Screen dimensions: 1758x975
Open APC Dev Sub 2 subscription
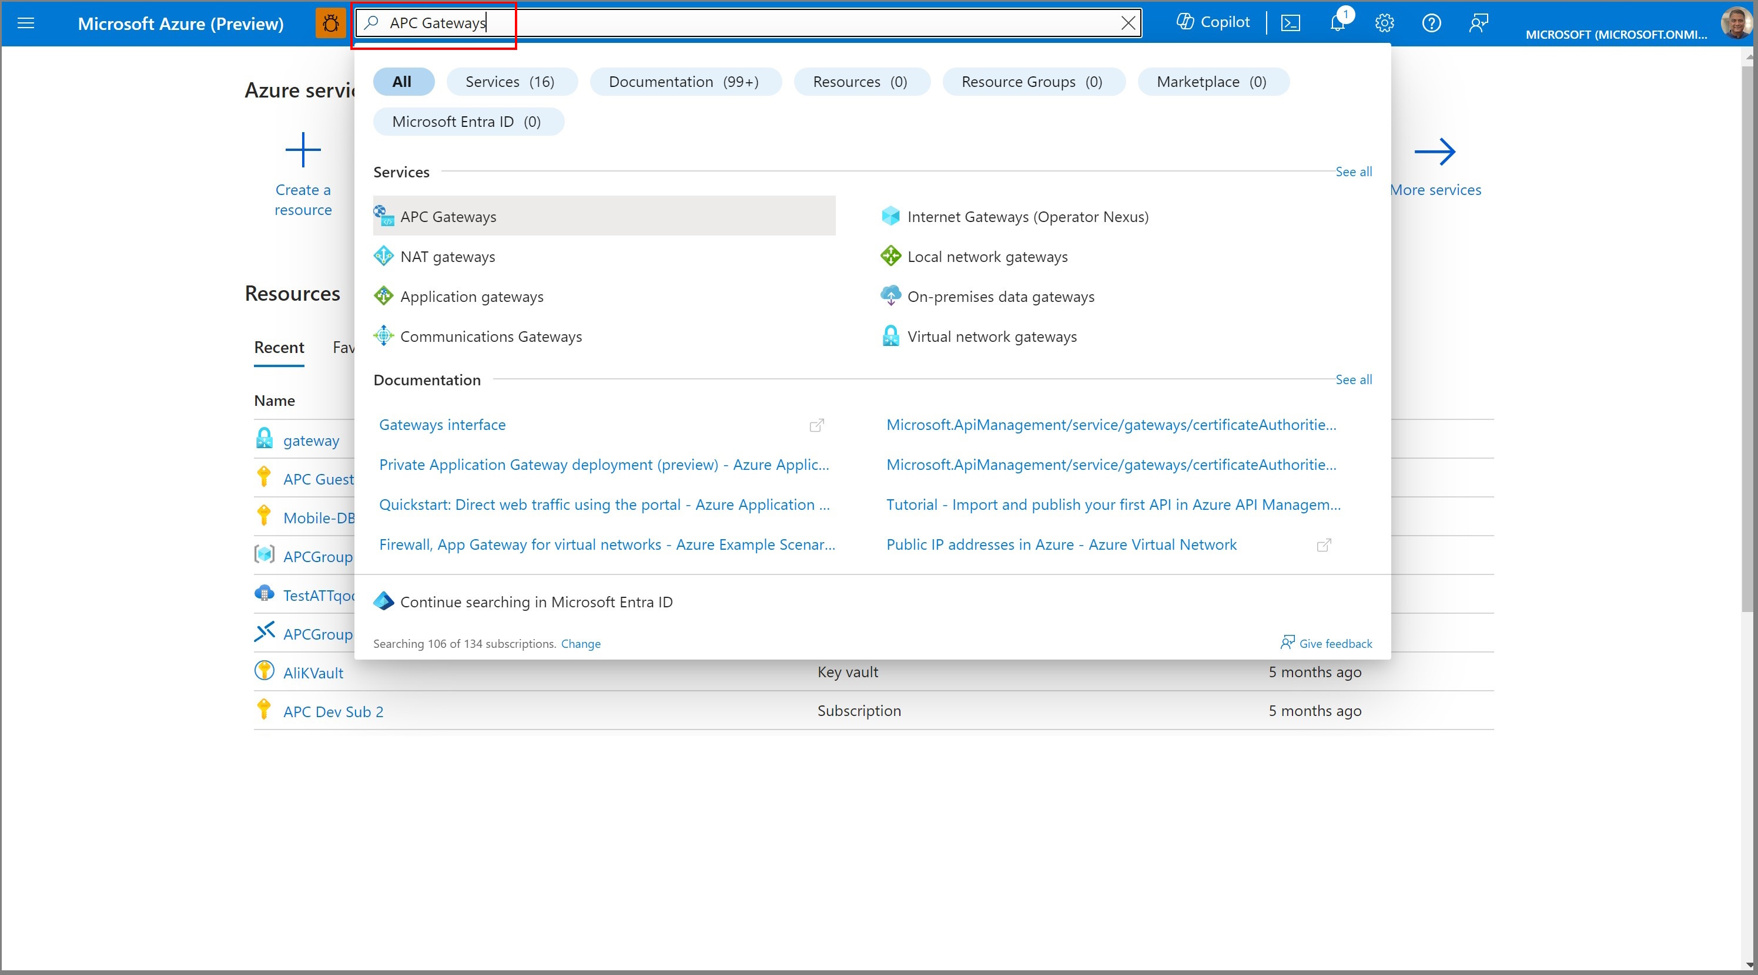click(x=333, y=712)
